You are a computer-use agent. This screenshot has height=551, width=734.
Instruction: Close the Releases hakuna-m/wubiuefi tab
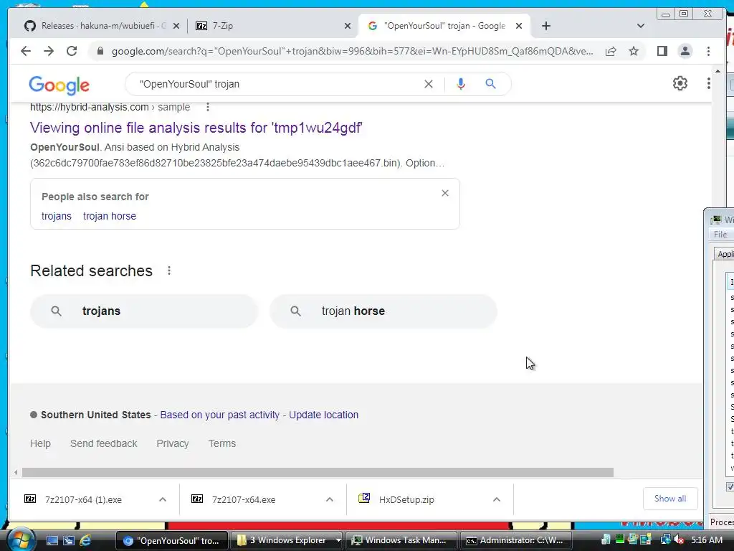click(x=176, y=26)
